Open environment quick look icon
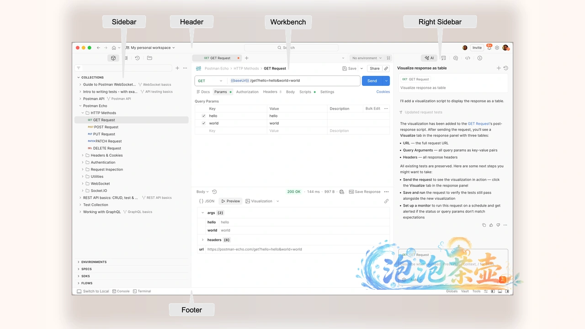 (389, 58)
